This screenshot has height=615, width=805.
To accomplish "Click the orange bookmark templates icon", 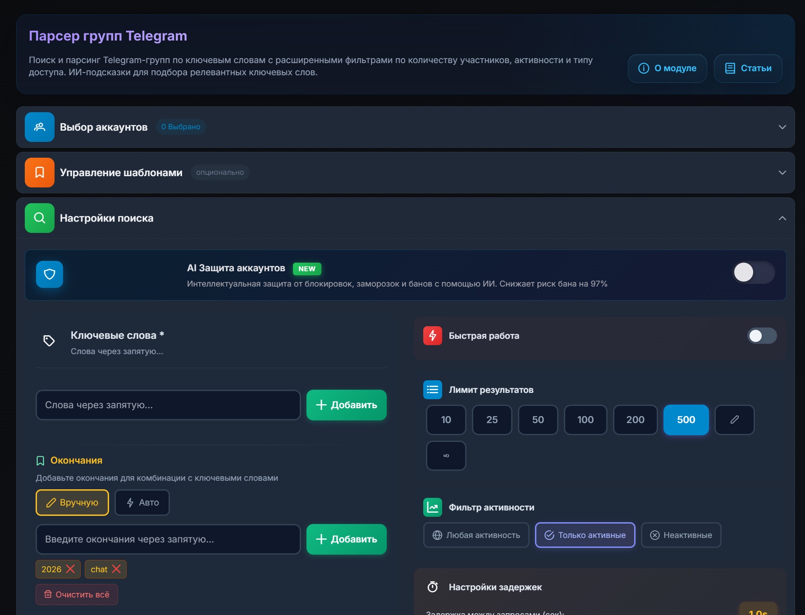I will (x=40, y=173).
